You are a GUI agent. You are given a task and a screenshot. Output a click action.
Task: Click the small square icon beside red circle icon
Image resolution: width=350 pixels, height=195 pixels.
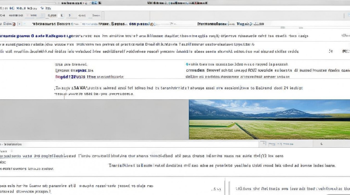coord(19,24)
